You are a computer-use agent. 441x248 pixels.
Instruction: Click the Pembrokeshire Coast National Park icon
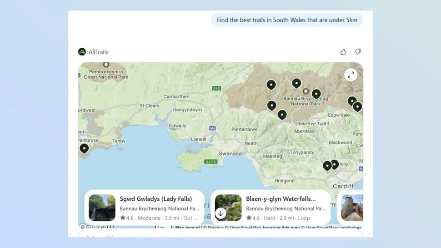(x=106, y=65)
